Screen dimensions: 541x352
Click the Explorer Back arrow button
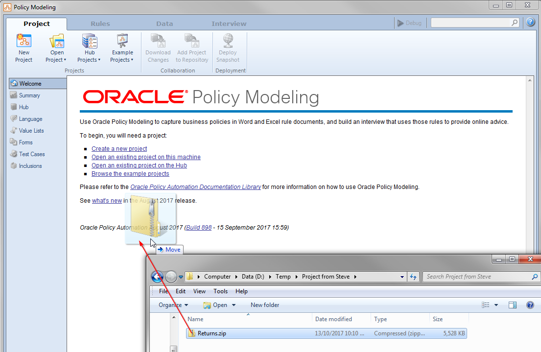click(x=157, y=277)
